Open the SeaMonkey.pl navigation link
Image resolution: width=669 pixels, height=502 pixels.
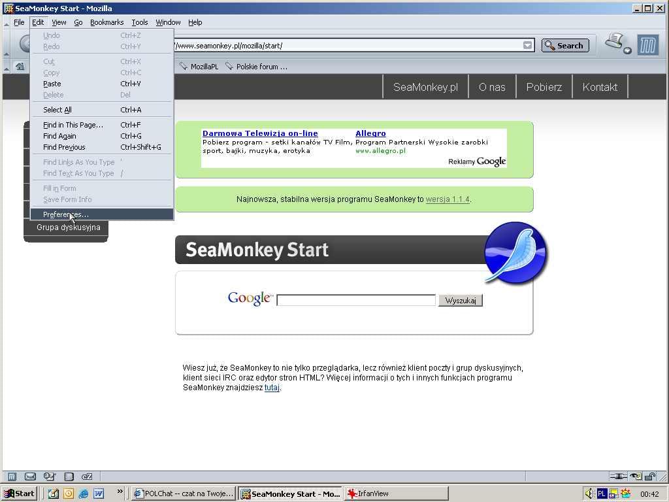[425, 87]
